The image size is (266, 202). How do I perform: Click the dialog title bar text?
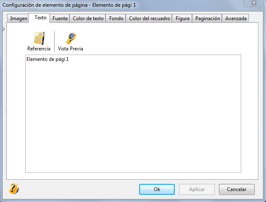[69, 5]
